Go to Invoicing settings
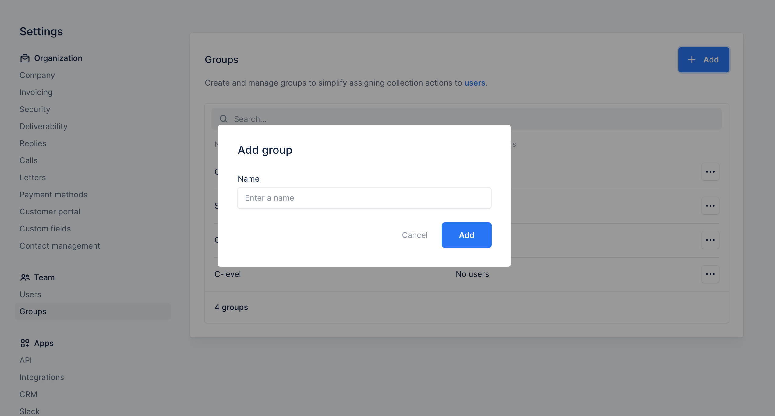Viewport: 775px width, 416px height. (x=36, y=92)
